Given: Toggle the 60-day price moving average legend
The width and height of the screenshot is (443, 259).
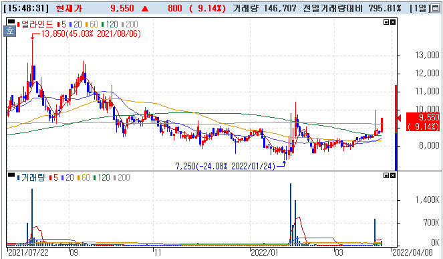Looking at the screenshot, I should (92, 24).
